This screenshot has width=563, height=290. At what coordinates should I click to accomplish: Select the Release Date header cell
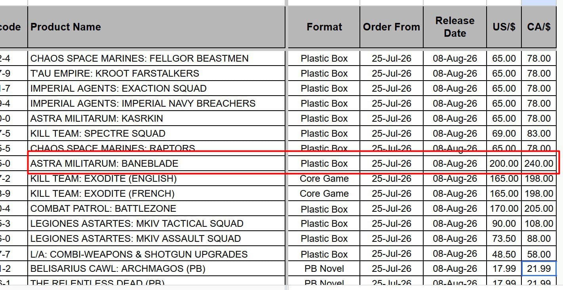pyautogui.click(x=455, y=27)
